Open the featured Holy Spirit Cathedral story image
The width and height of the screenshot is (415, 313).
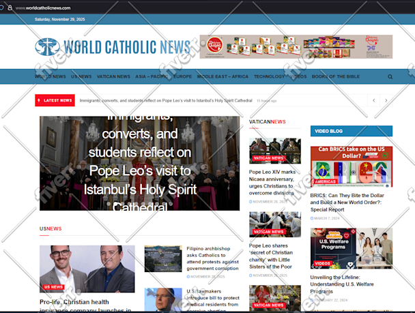[x=139, y=164]
